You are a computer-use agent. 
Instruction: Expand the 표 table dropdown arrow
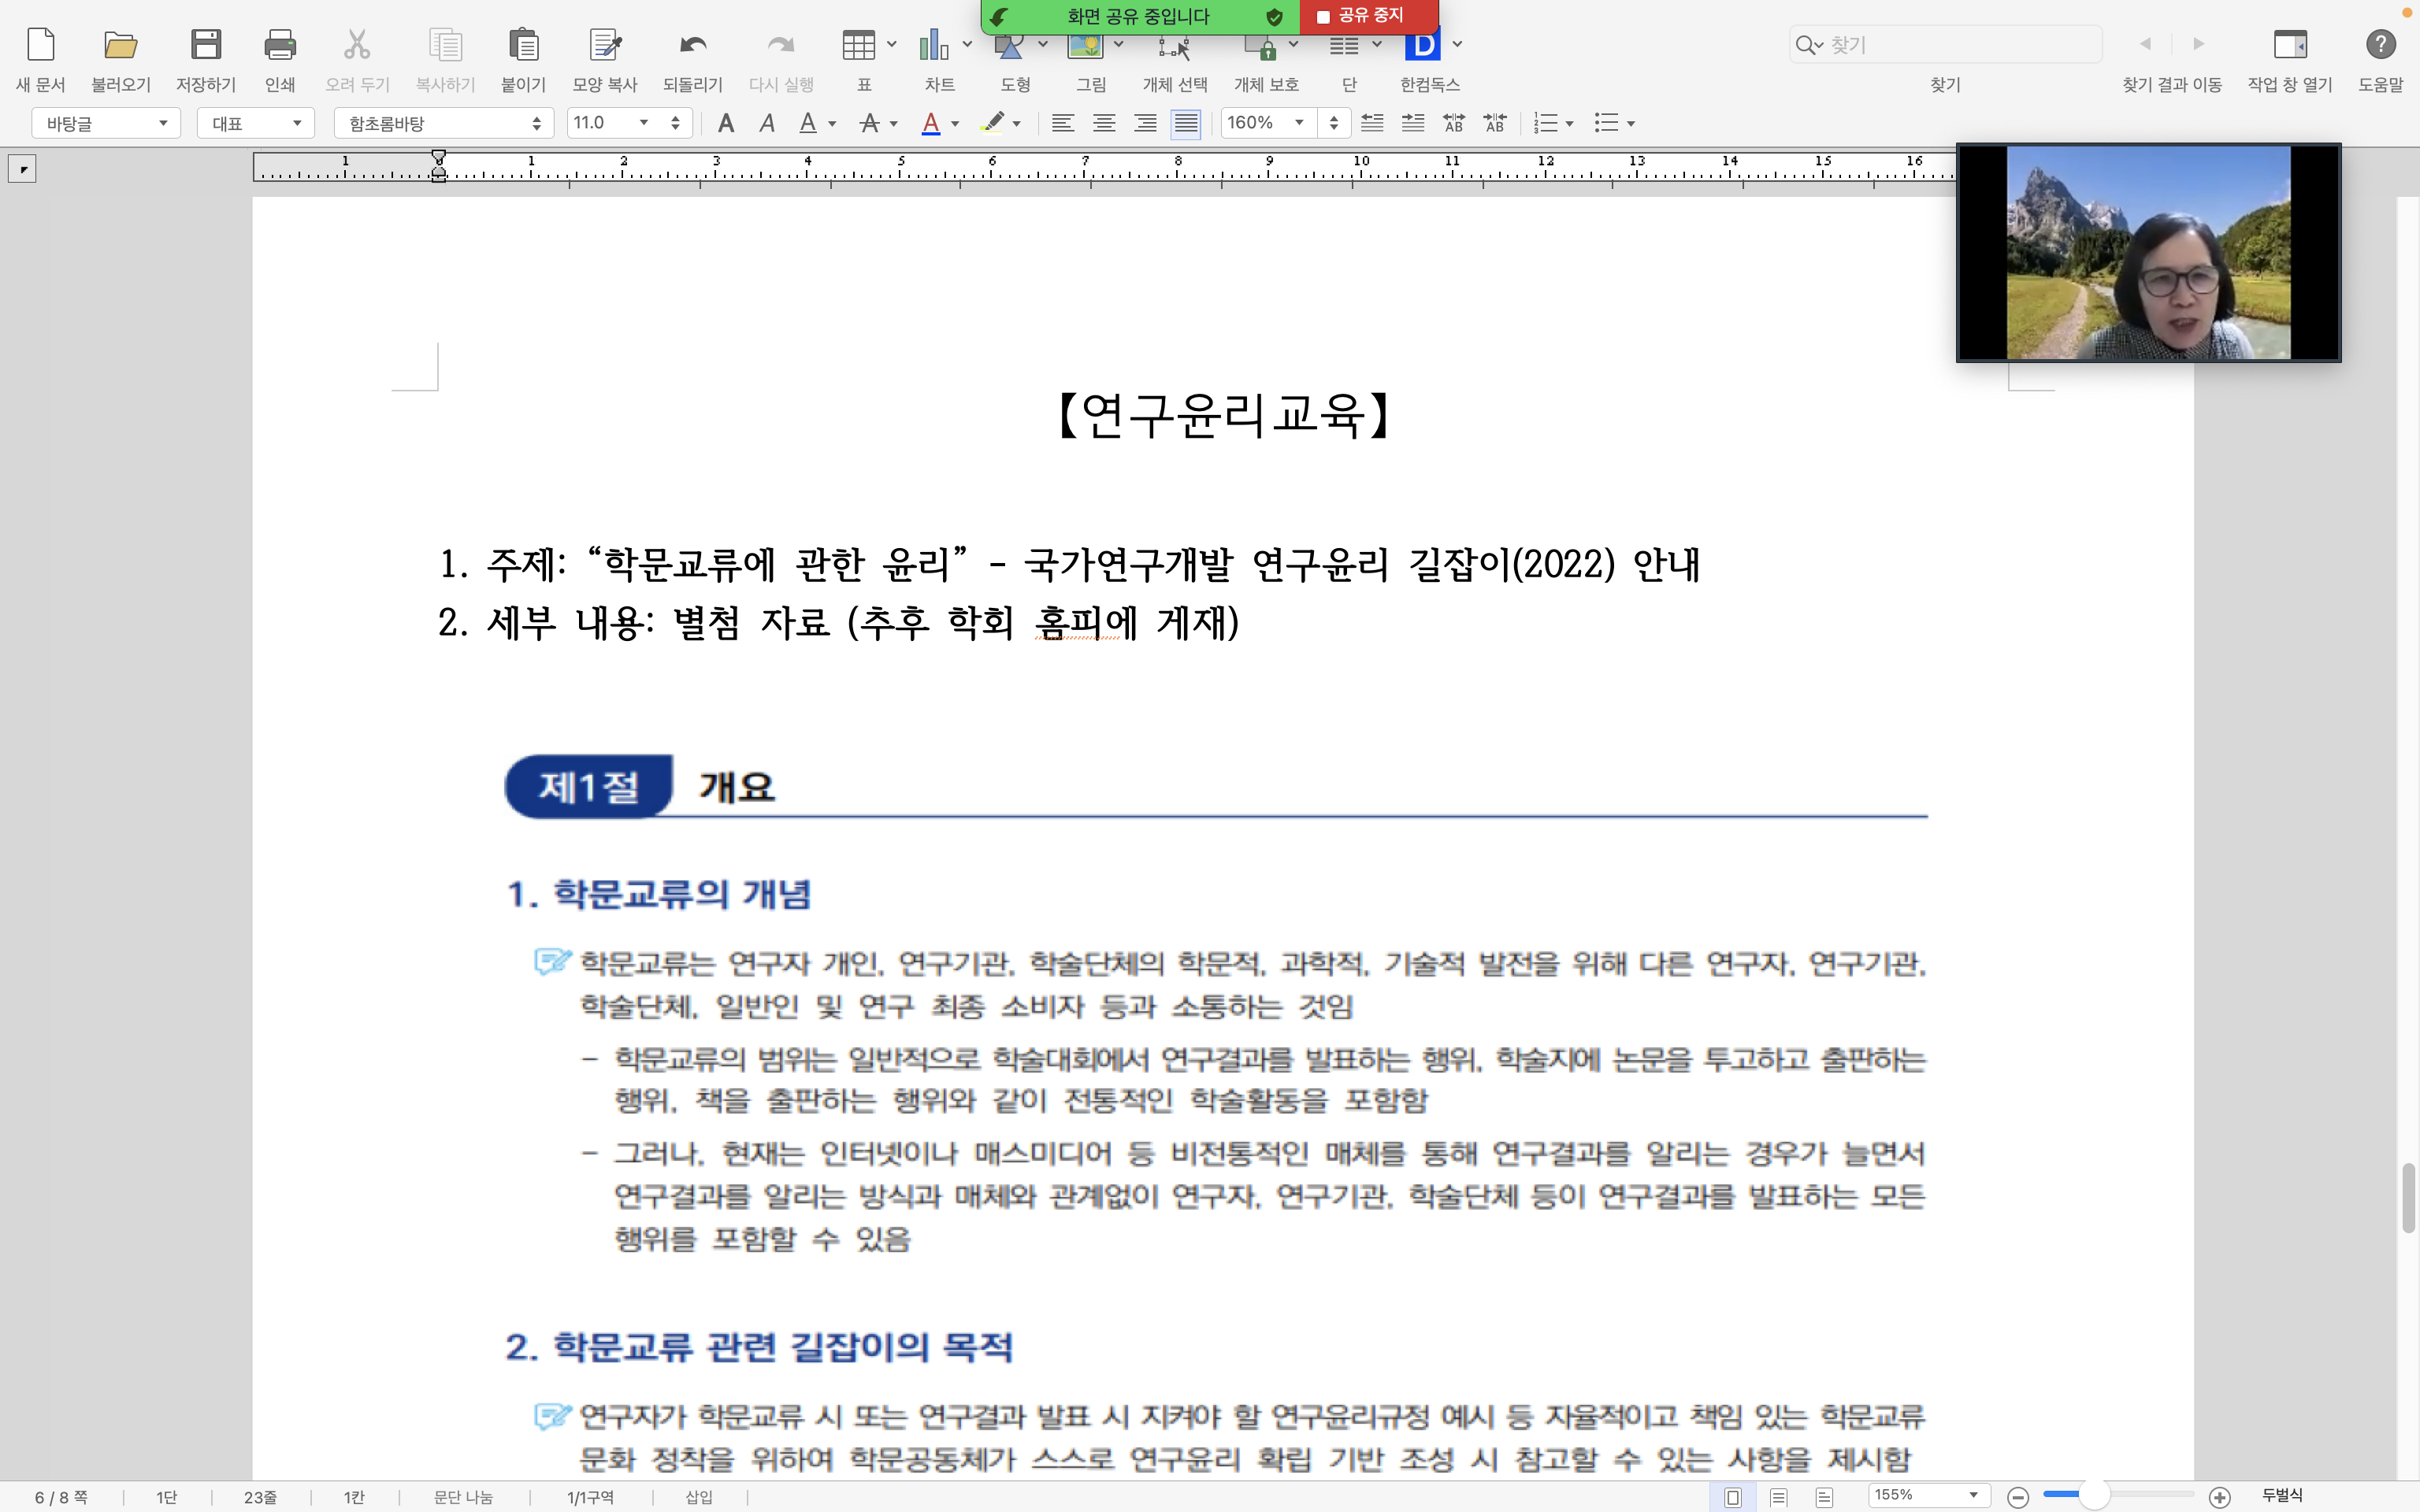click(x=892, y=45)
